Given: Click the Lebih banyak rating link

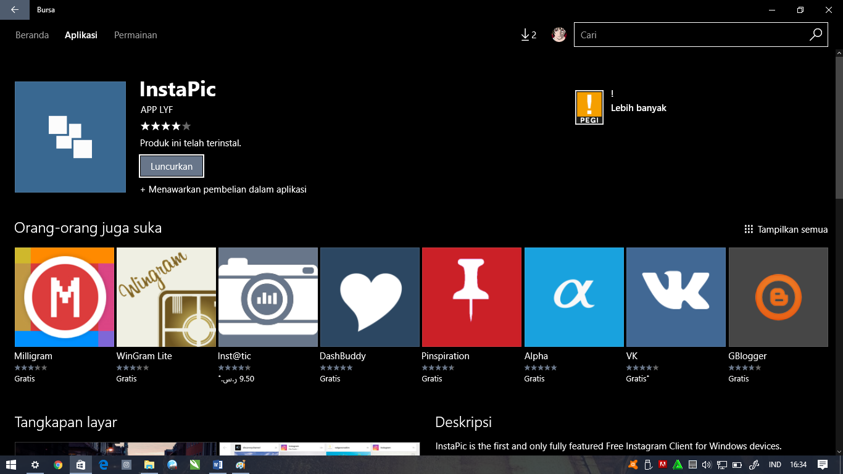Looking at the screenshot, I should coord(638,108).
